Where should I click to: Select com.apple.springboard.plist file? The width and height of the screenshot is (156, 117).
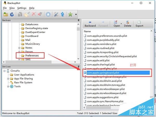(118, 73)
